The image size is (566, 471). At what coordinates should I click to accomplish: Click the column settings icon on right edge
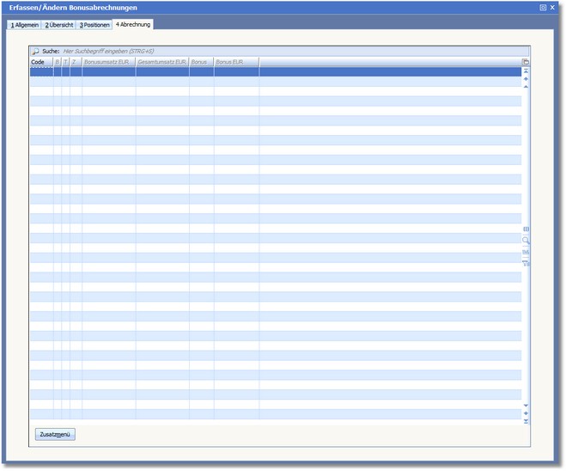[x=526, y=229]
